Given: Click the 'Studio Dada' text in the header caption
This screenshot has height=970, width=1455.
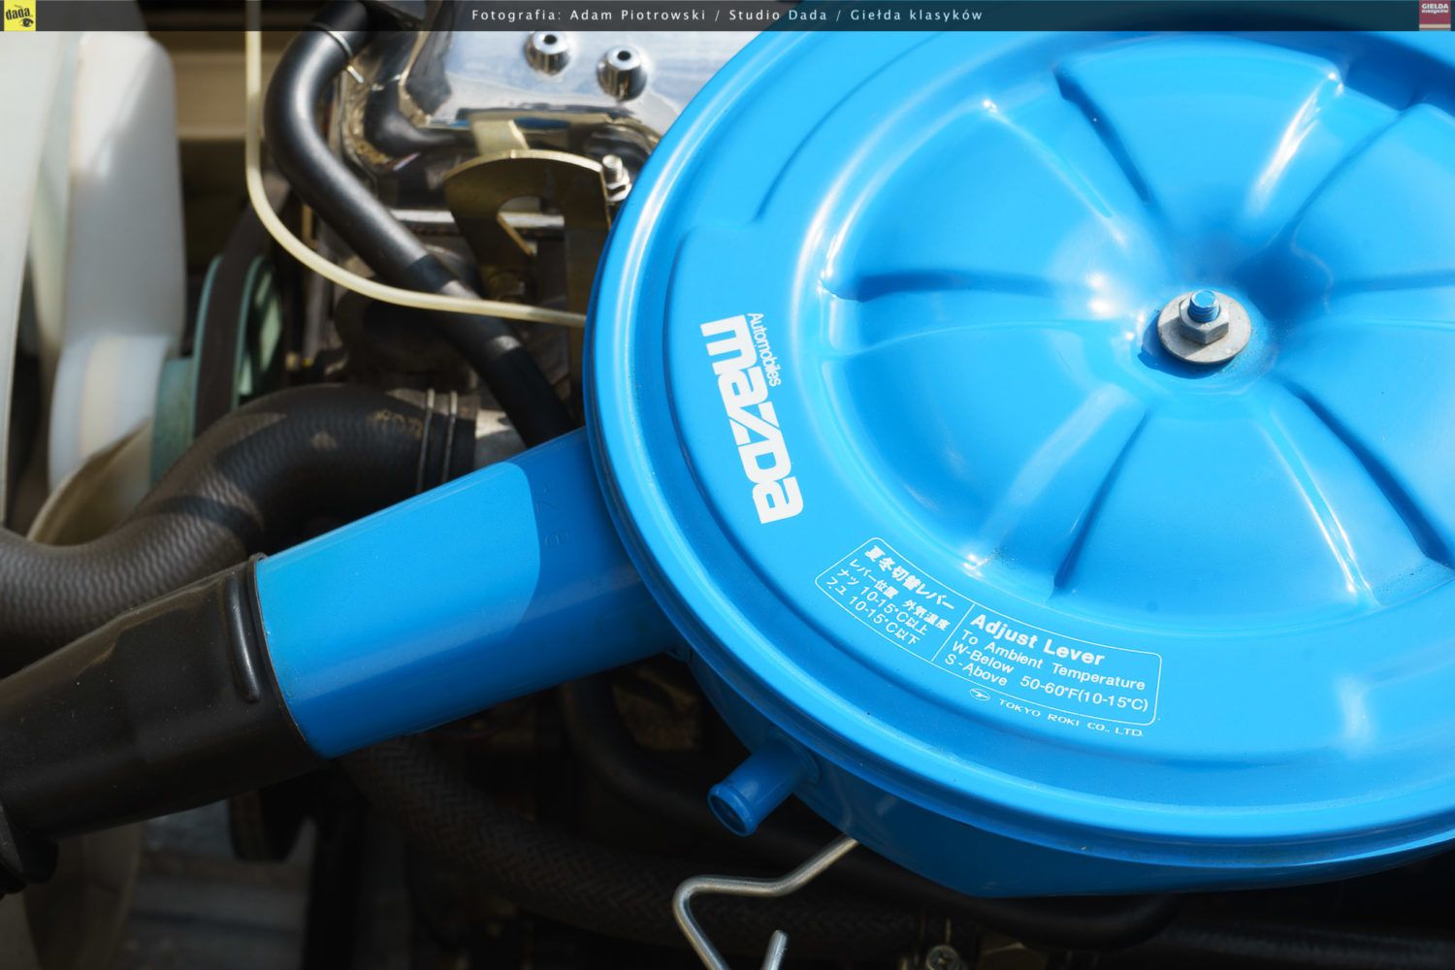Looking at the screenshot, I should pyautogui.click(x=778, y=15).
